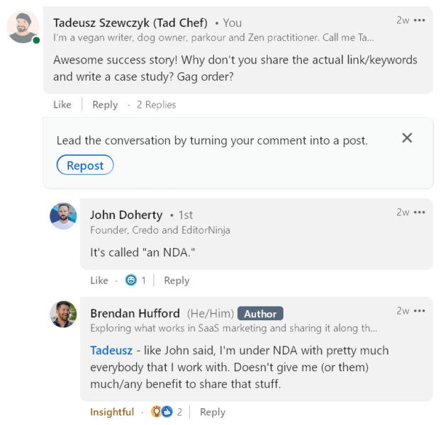Reply to John Doherty's comment
This screenshot has height=425, width=443.
pos(176,280)
